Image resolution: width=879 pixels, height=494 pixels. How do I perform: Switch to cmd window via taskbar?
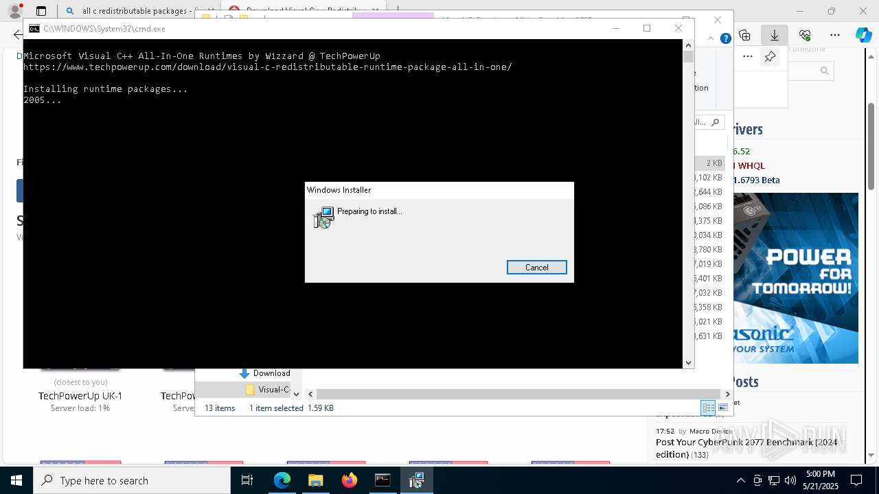coord(383,480)
